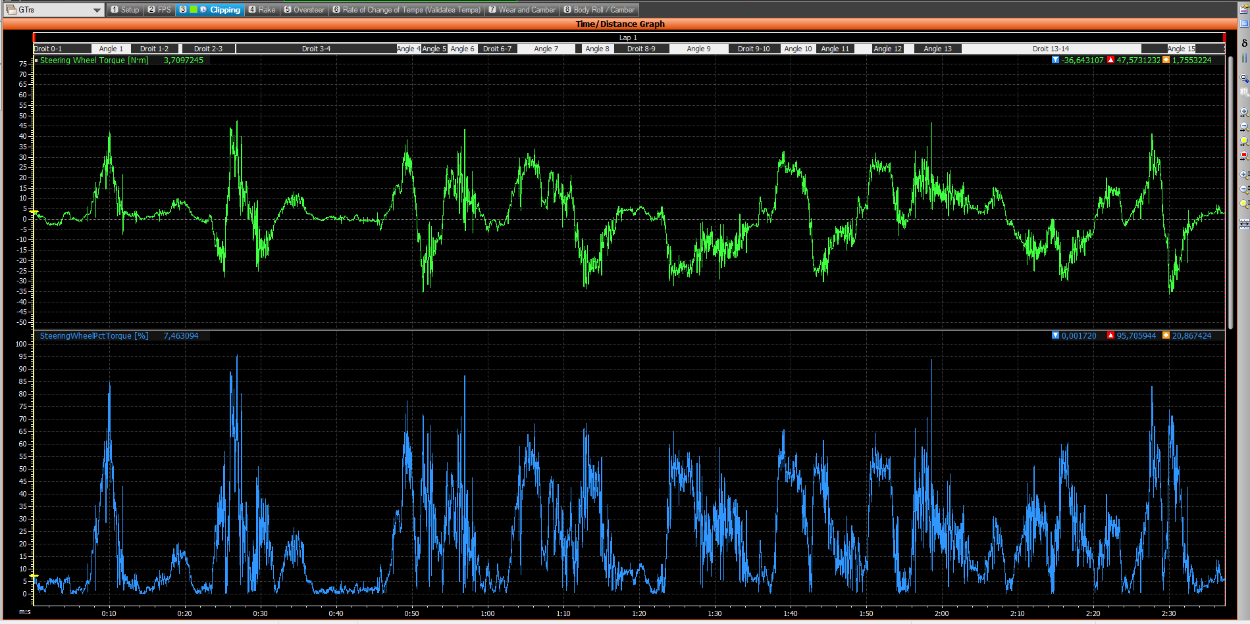Viewport: 1250px width, 624px height.
Task: Click the blue window layout icon in right toolbar
Action: [1244, 23]
